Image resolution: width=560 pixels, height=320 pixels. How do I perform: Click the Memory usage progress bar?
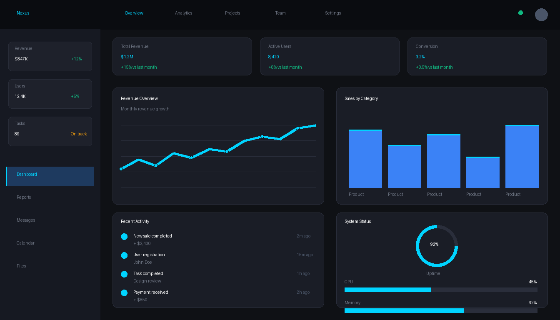441,310
